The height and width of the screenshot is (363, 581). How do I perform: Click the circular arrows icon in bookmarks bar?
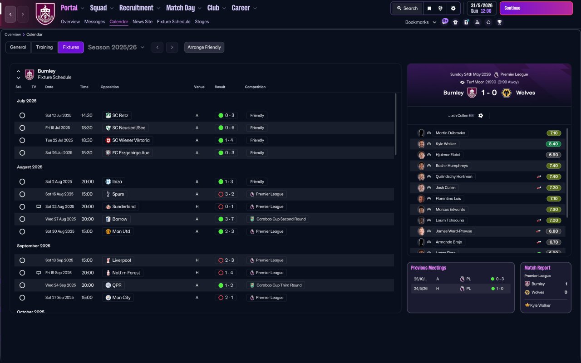[x=488, y=22]
